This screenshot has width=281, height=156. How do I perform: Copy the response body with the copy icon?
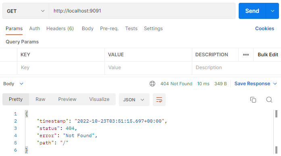(x=253, y=100)
